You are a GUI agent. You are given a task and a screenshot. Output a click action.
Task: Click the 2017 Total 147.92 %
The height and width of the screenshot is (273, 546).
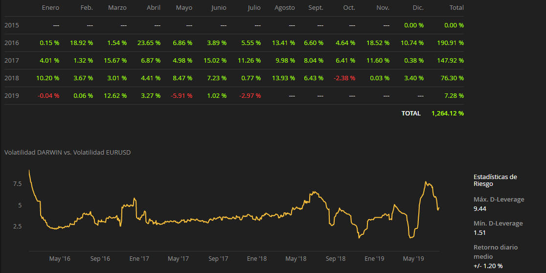tap(450, 61)
